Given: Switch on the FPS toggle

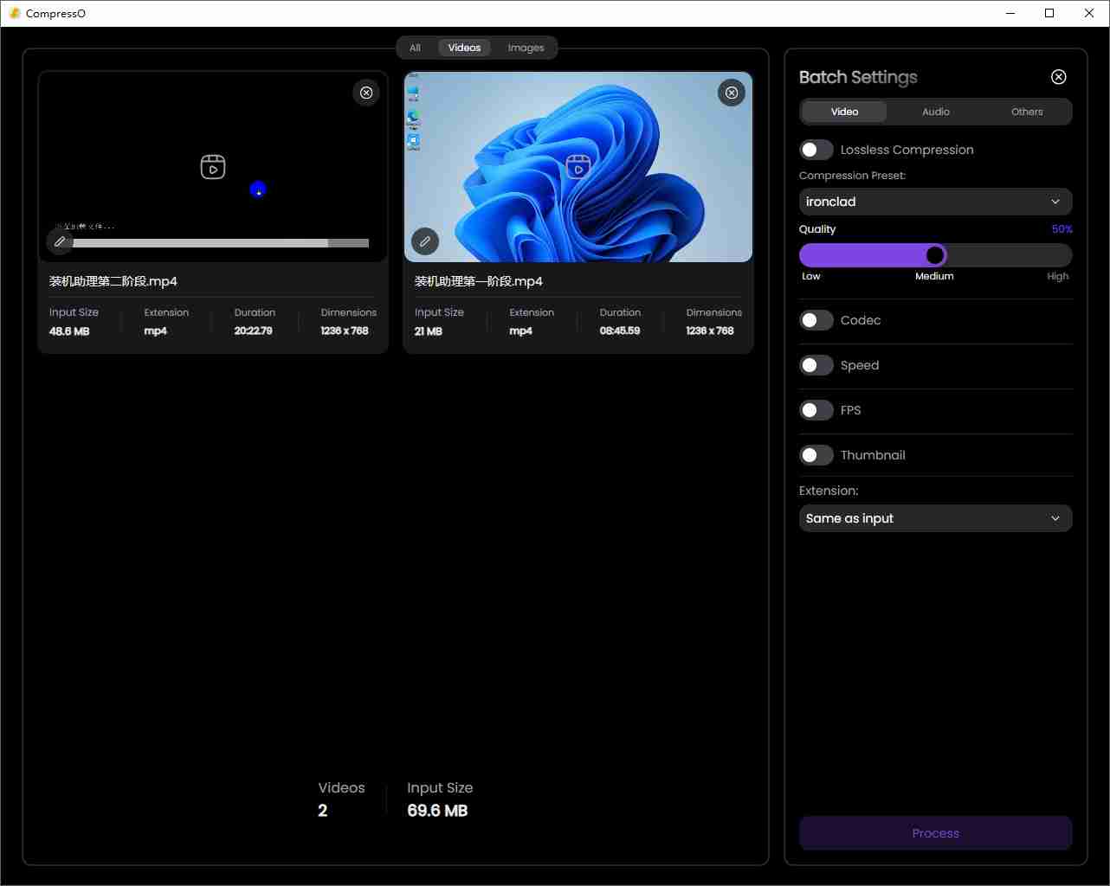Looking at the screenshot, I should [x=816, y=410].
